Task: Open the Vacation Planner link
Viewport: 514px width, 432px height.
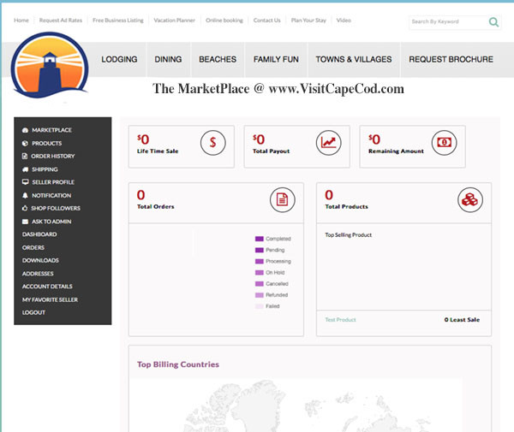Action: click(x=175, y=21)
